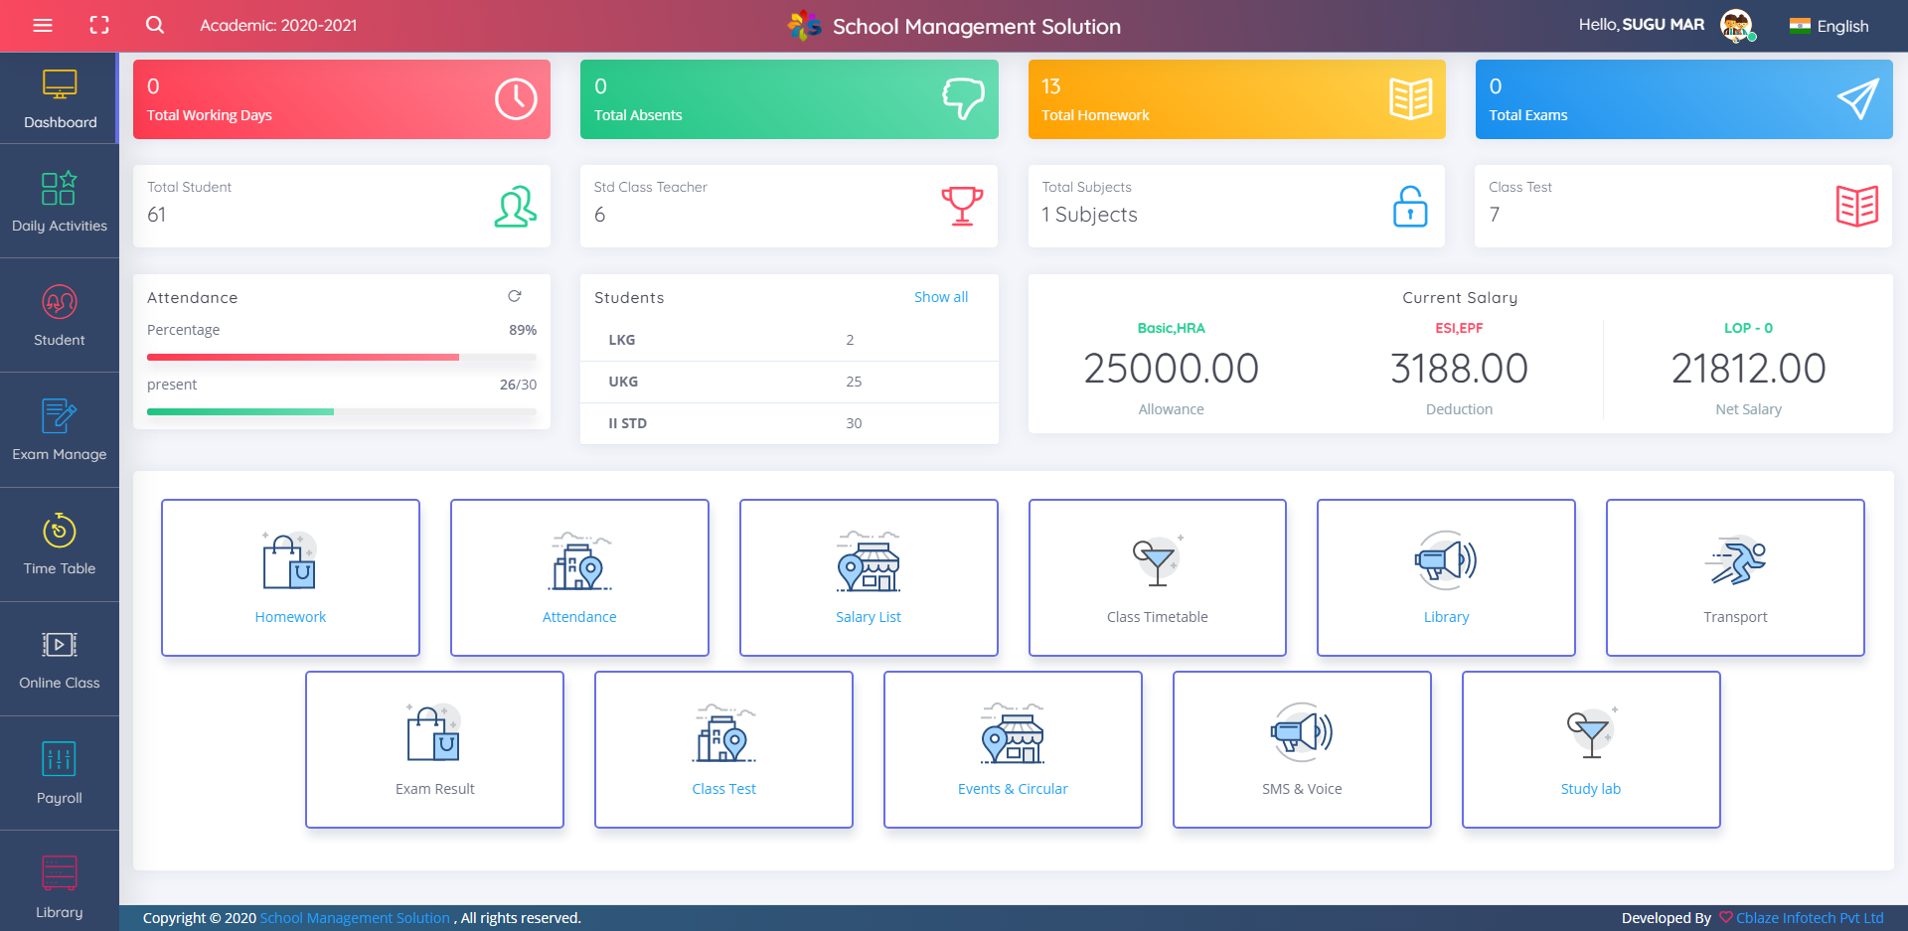Open the Study lab tile

pyautogui.click(x=1590, y=749)
